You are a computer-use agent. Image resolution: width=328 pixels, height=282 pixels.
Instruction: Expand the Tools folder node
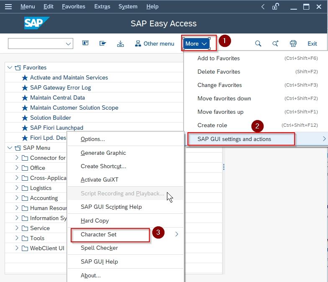pyautogui.click(x=17, y=238)
